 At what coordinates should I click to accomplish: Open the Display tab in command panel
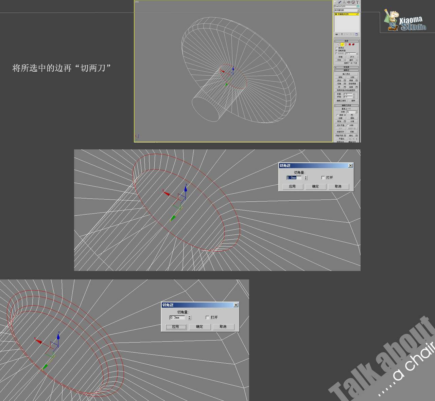[x=353, y=2]
